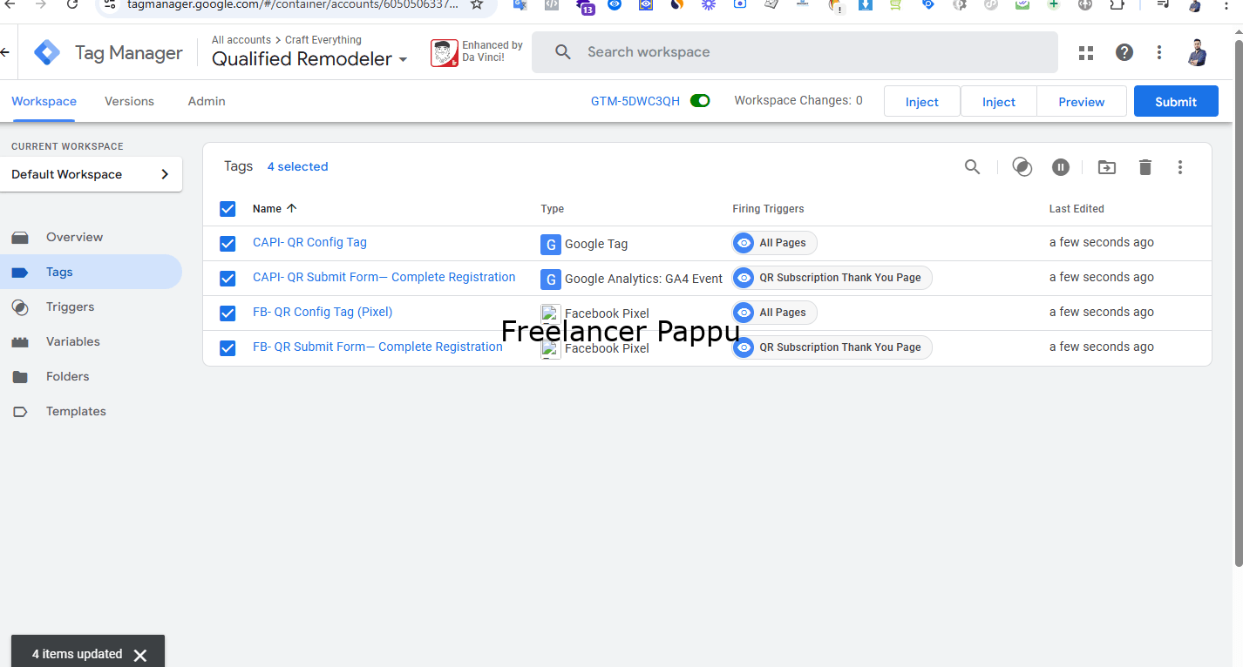
Task: Open the GTM-5DWC3QH container ID link
Action: [635, 101]
